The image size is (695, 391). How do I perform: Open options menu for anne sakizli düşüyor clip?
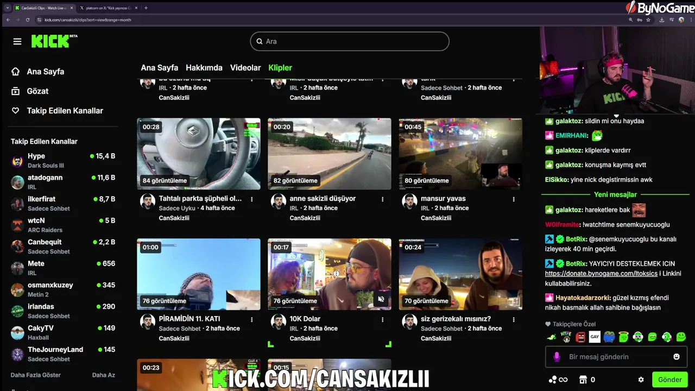click(382, 199)
